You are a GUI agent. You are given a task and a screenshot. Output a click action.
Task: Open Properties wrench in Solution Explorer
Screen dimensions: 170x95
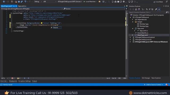click(156, 9)
